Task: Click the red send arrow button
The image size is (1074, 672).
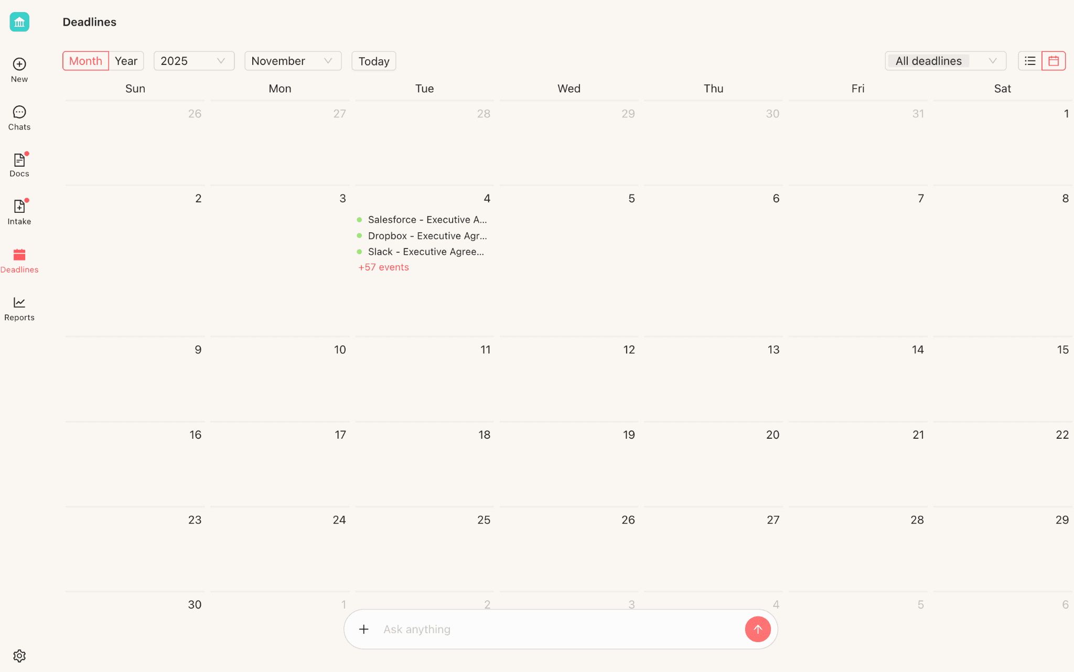Action: pyautogui.click(x=757, y=629)
